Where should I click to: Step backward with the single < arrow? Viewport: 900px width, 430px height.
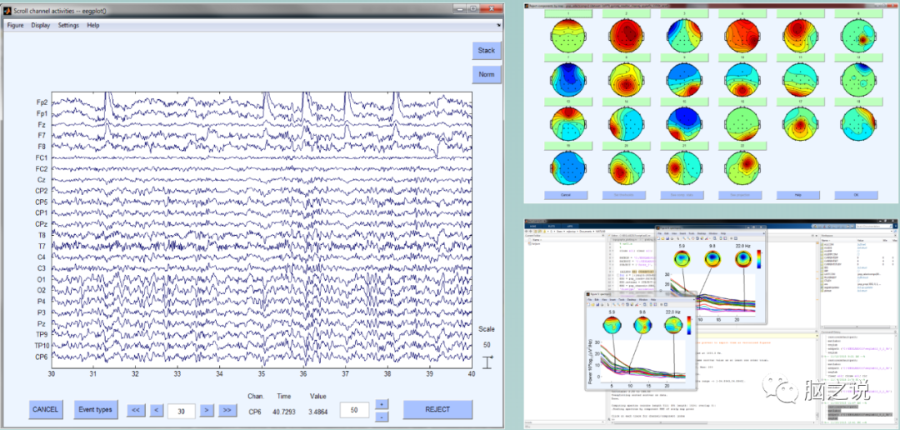pyautogui.click(x=156, y=410)
